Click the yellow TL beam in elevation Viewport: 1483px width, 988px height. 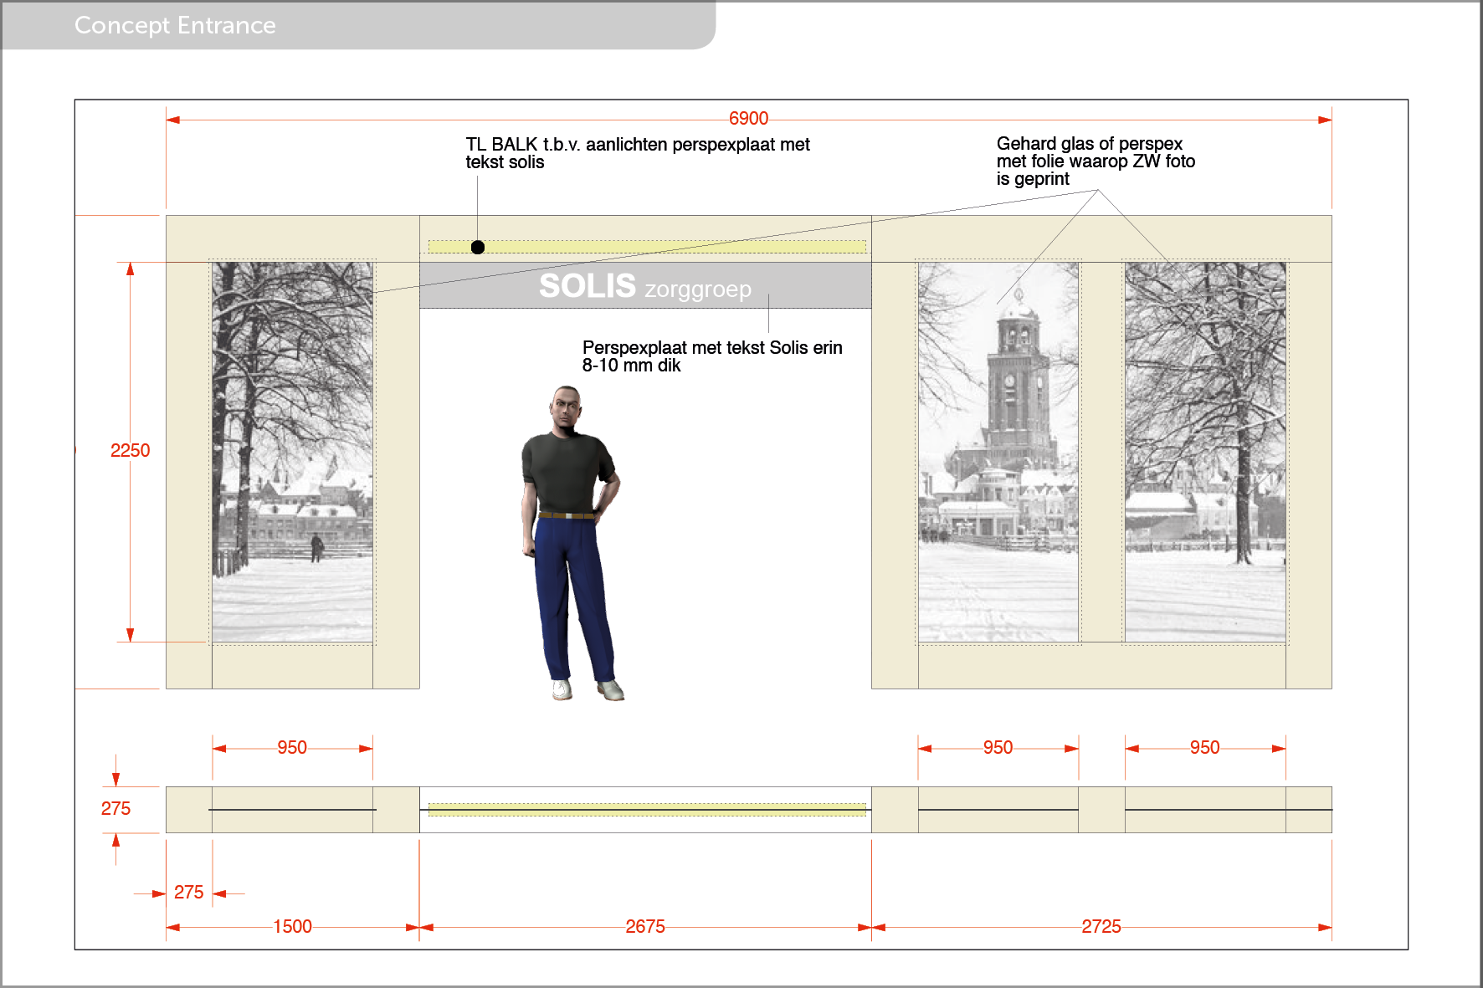(x=647, y=247)
